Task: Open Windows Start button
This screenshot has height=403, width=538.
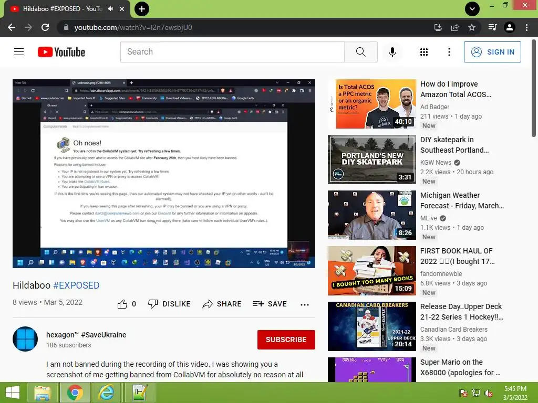Action: (13, 393)
